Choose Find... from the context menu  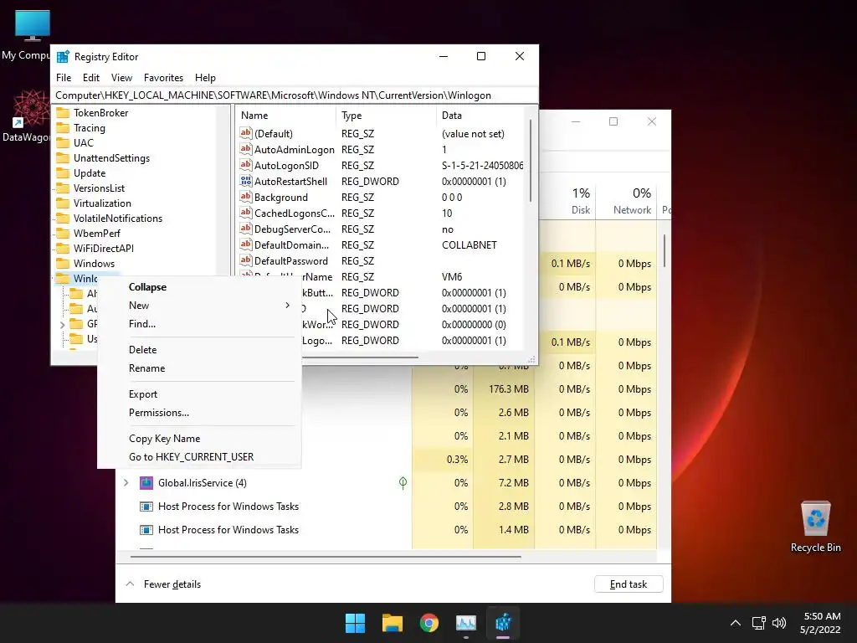point(199,324)
